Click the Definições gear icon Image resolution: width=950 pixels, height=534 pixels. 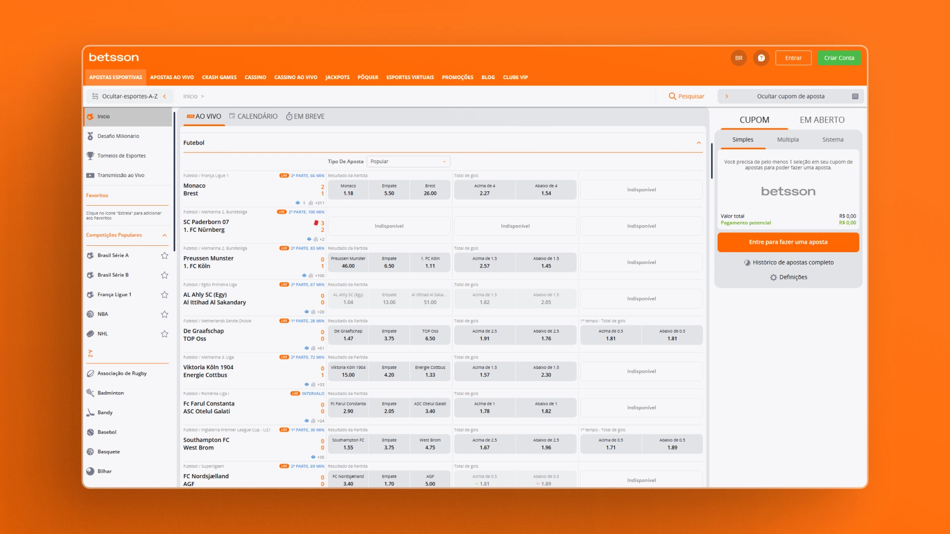773,277
